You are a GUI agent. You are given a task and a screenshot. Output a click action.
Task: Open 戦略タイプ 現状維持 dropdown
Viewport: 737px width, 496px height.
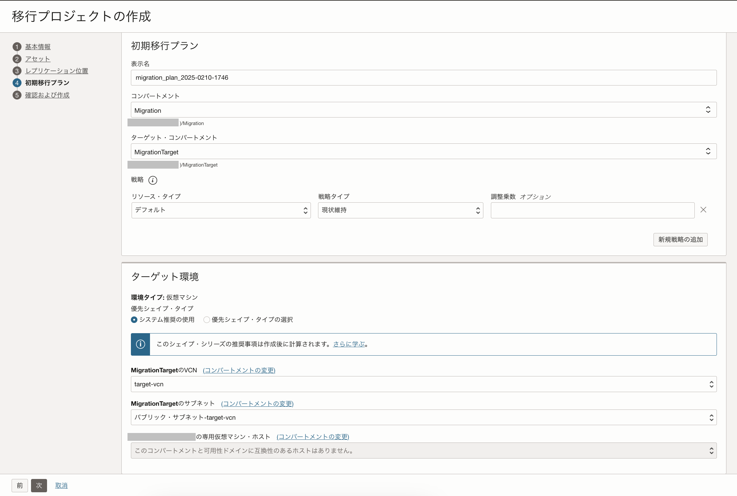pyautogui.click(x=400, y=210)
